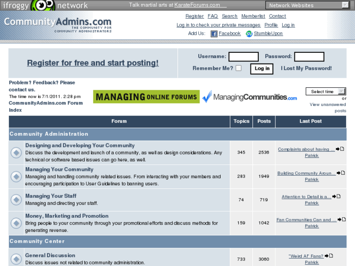
Task: Open latest post icon for Complaints about having
Action: tap(340, 149)
